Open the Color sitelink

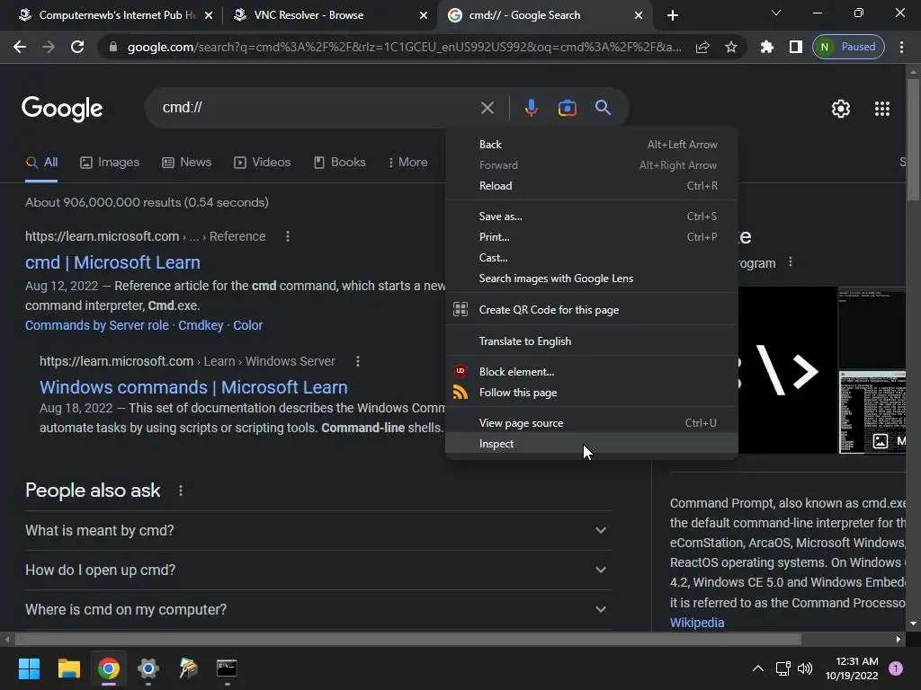[x=248, y=325]
